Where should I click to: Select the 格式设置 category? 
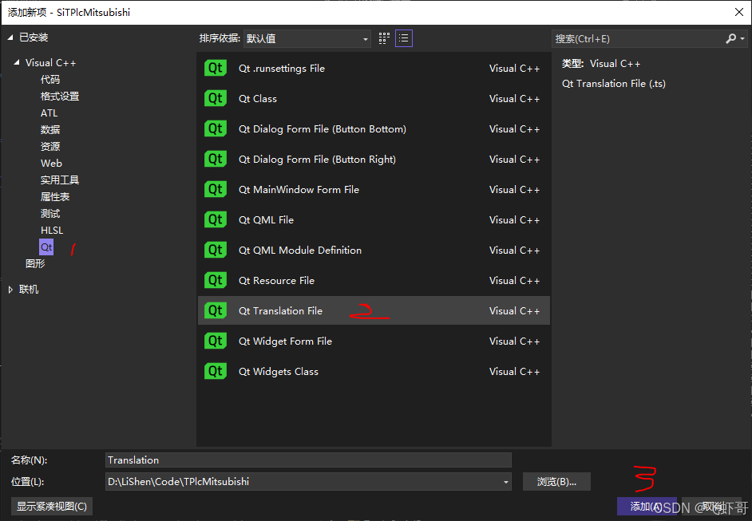[60, 97]
